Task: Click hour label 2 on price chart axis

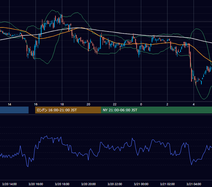Action: click(167, 104)
